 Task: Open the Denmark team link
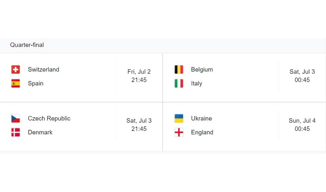point(40,132)
